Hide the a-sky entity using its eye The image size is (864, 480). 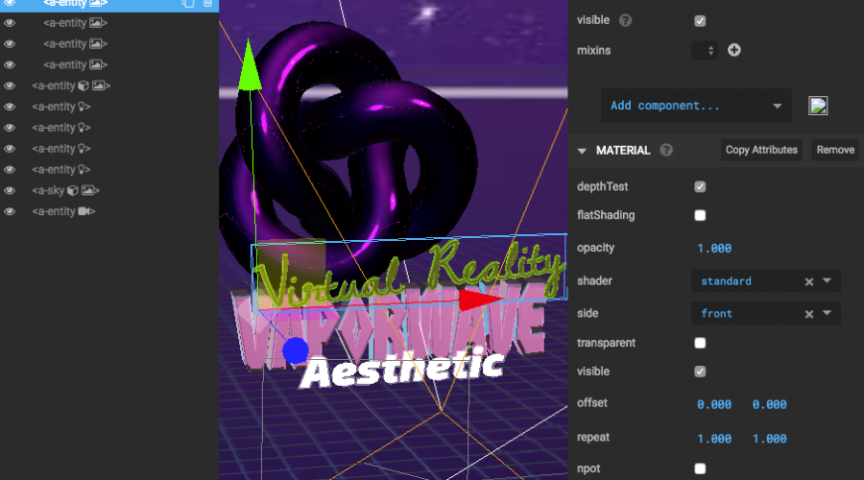tap(10, 190)
